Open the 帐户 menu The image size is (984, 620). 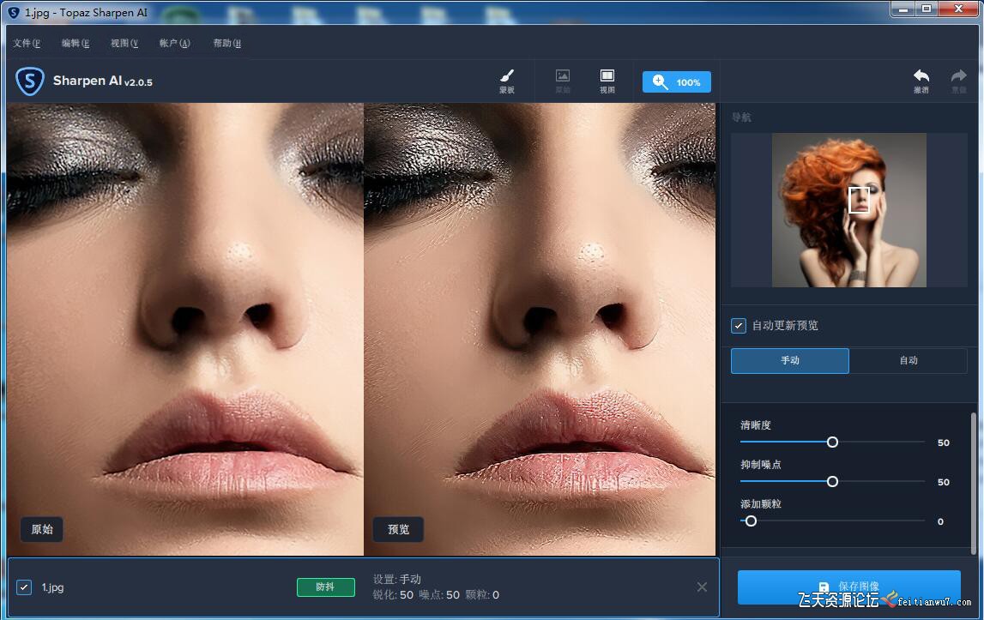174,43
